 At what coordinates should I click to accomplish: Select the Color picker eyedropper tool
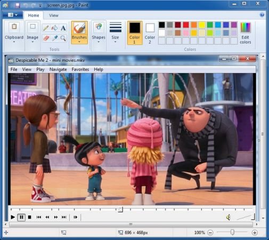click(x=55, y=38)
